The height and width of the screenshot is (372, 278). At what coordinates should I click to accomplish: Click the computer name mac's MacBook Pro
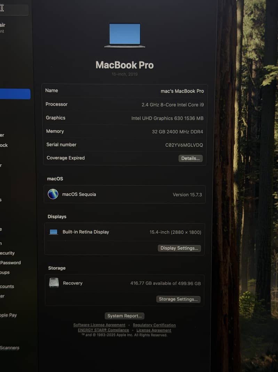[182, 91]
